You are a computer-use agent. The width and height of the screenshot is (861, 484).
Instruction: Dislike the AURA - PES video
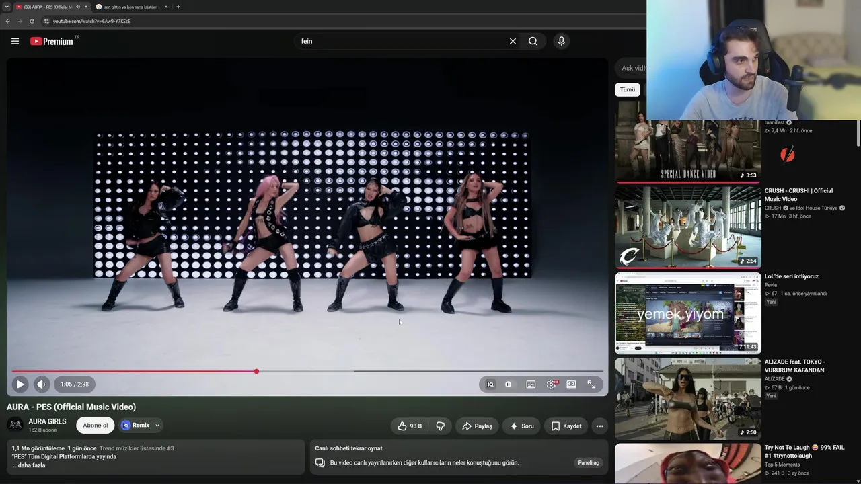[x=441, y=426]
